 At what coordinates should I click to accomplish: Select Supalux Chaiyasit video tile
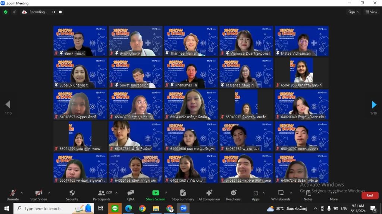click(x=80, y=73)
